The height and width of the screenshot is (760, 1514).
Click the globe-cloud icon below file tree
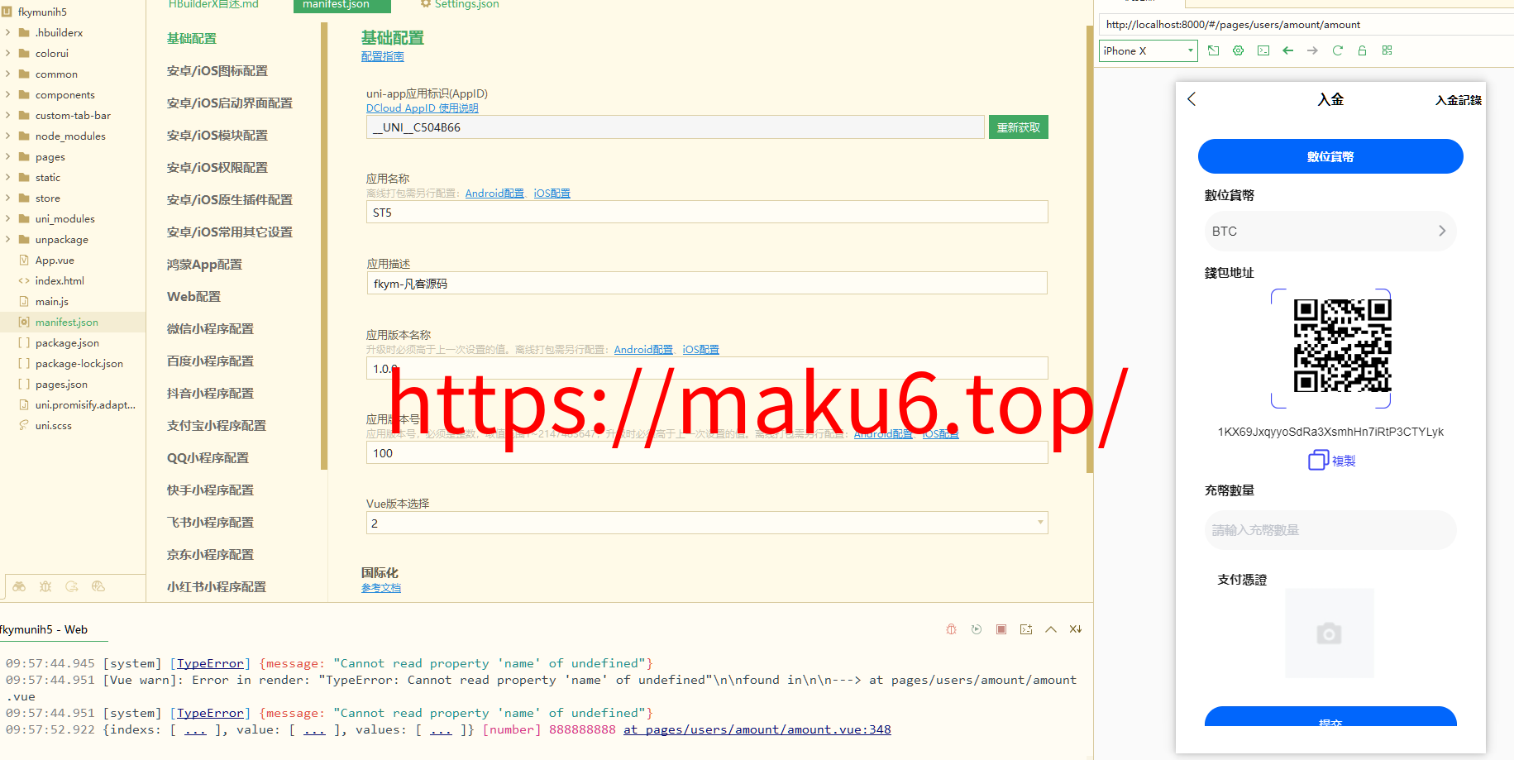click(98, 586)
